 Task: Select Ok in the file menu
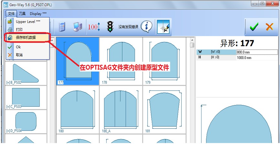tap(28, 47)
